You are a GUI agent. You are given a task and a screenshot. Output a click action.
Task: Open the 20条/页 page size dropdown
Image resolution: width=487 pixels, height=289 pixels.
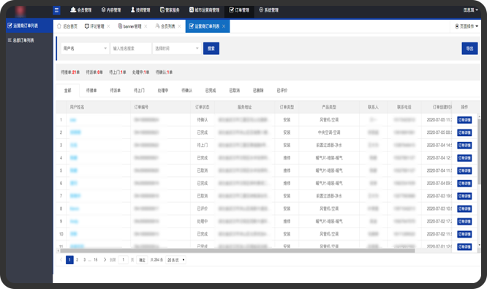click(175, 260)
